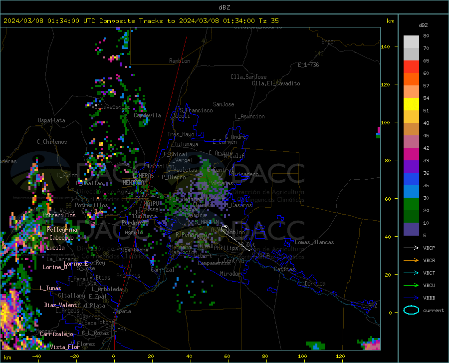This screenshot has height=363, width=449.
Task: Click the 'Vista_Flor' map label
Action: [x=65, y=347]
